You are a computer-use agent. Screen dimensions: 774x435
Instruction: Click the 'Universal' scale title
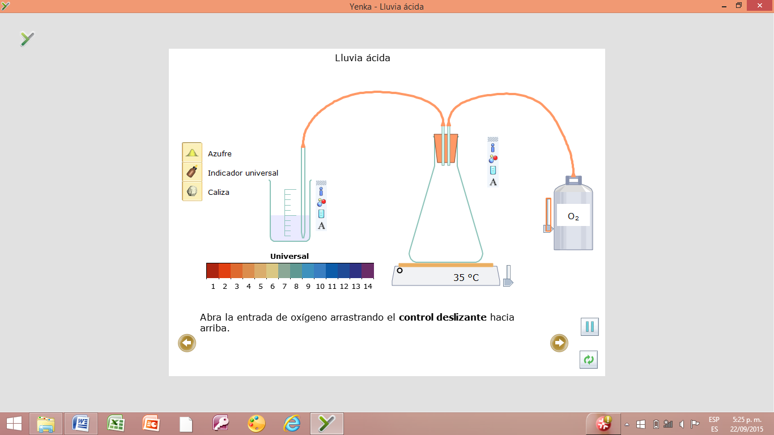pyautogui.click(x=290, y=256)
